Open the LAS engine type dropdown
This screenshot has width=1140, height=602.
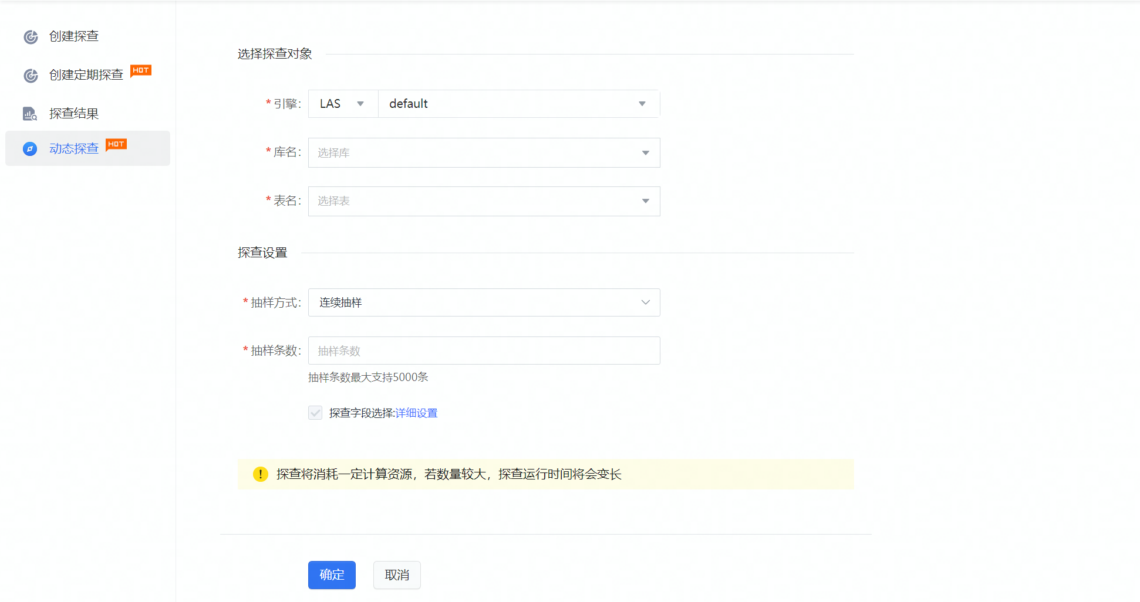[x=343, y=104]
